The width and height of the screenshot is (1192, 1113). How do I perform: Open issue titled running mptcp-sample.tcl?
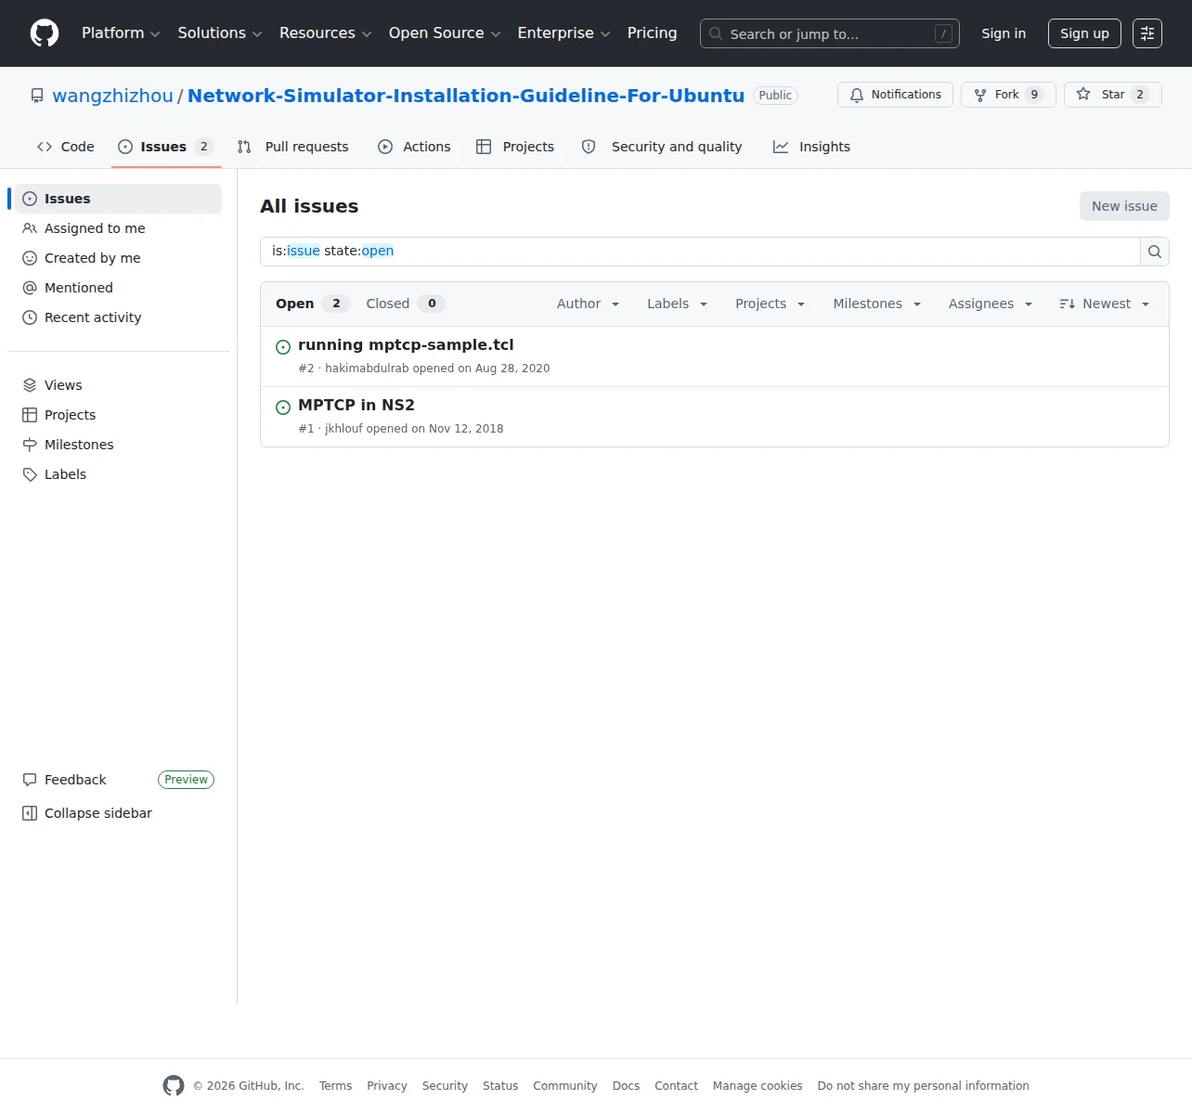tap(406, 344)
